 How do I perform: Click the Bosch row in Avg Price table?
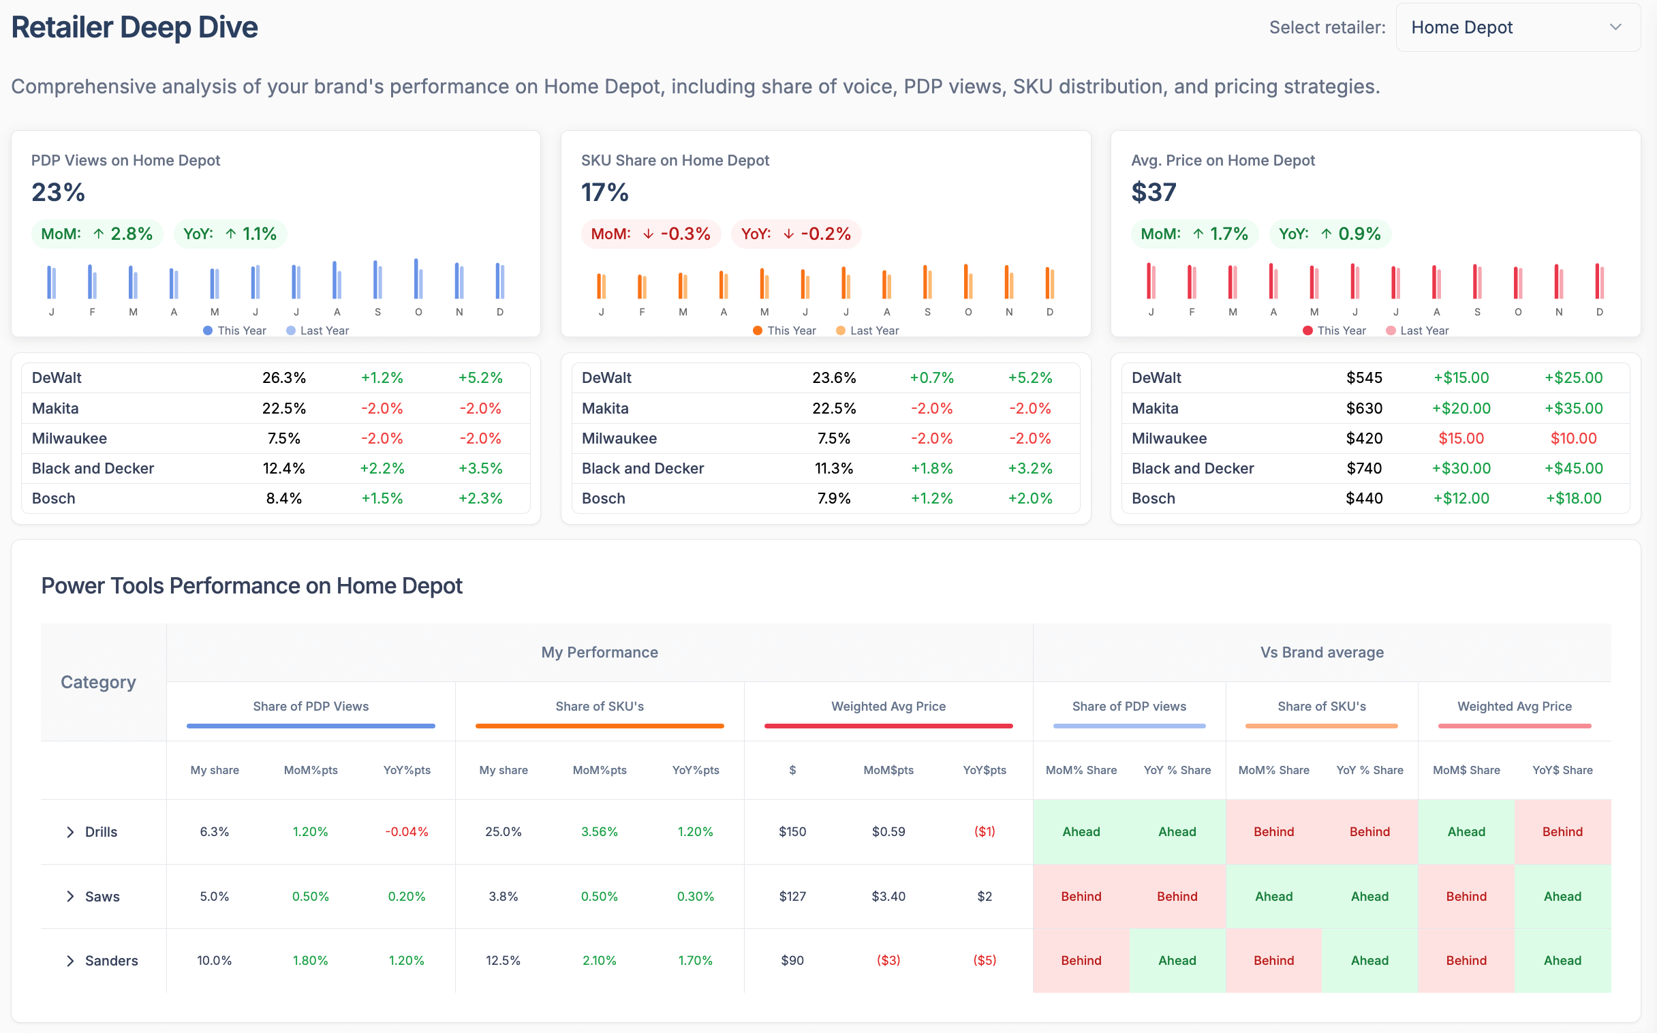(1375, 498)
